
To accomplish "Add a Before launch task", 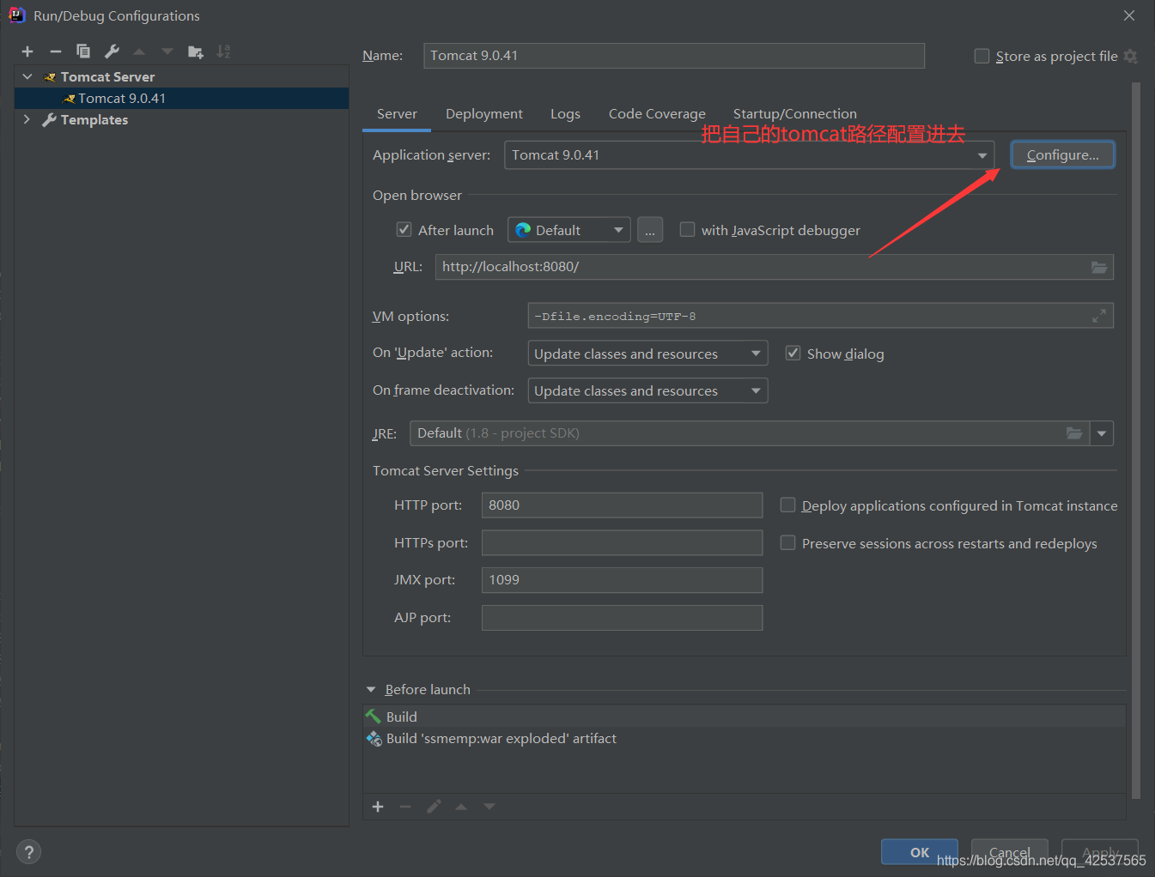I will coord(378,807).
